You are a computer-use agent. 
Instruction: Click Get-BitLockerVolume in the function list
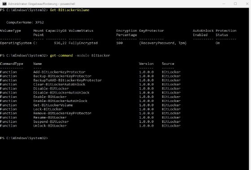tap(53, 105)
